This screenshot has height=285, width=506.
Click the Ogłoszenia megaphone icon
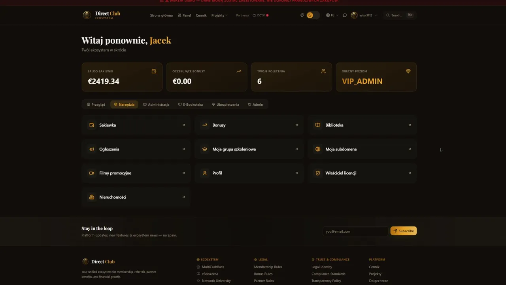pyautogui.click(x=92, y=149)
